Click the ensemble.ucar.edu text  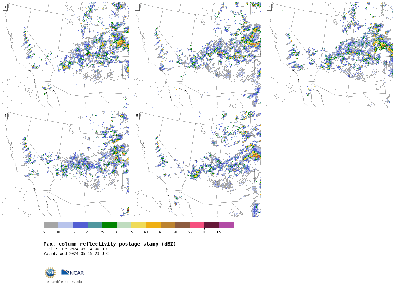64,282
